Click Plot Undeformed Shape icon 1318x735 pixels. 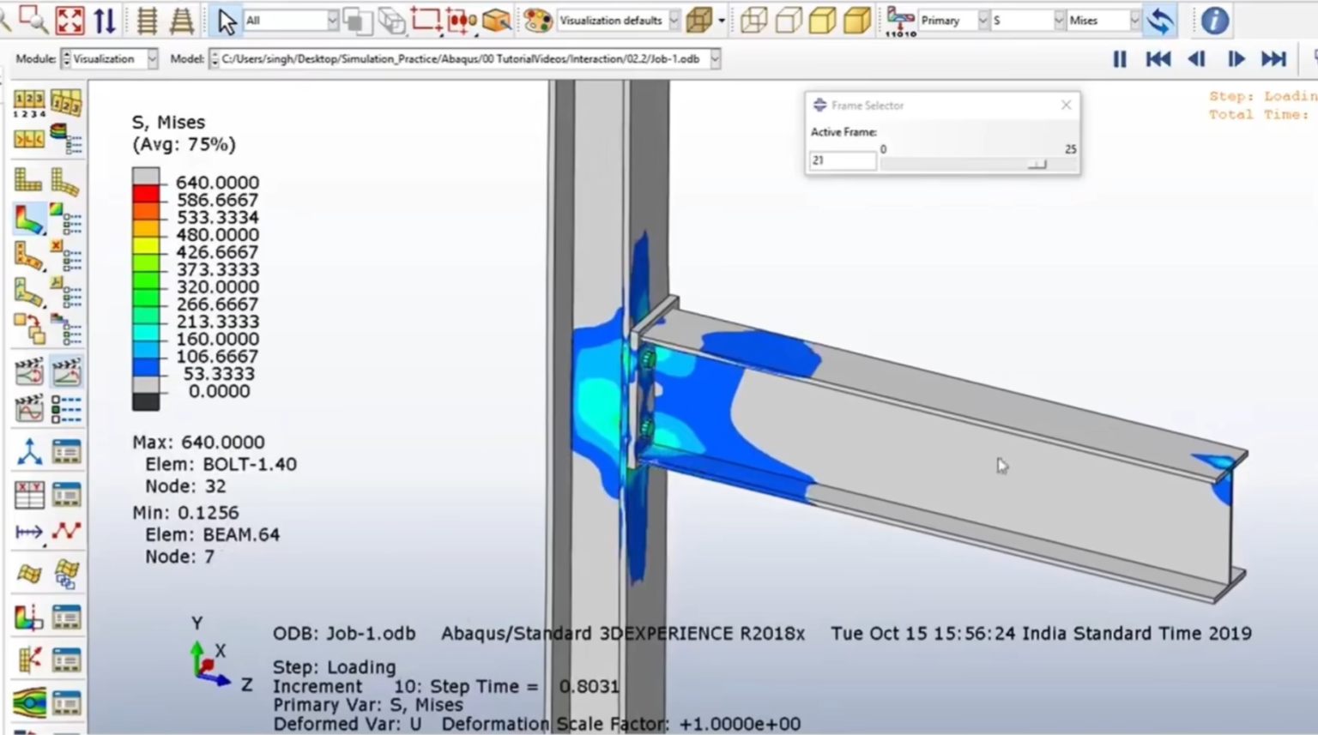click(x=28, y=180)
